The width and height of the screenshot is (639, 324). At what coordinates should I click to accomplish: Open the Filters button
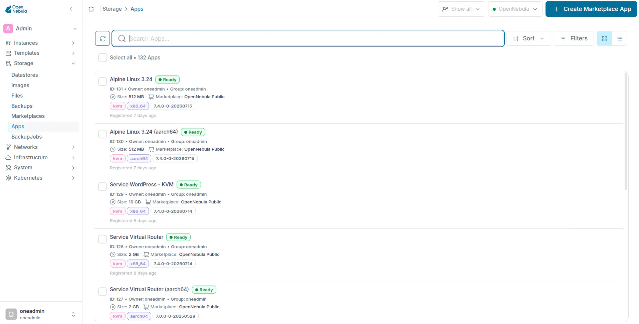tap(574, 38)
